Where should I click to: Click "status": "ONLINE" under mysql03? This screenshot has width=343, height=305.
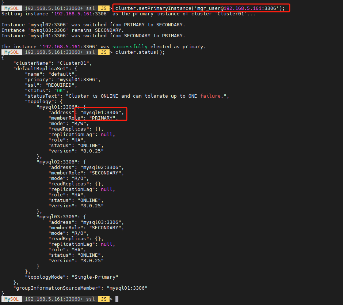pos(76,255)
